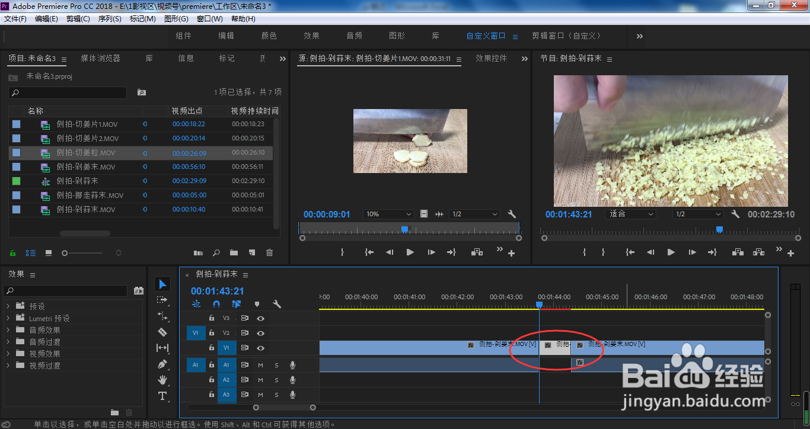Switch to 图形 workspace
This screenshot has width=810, height=429.
(x=397, y=36)
